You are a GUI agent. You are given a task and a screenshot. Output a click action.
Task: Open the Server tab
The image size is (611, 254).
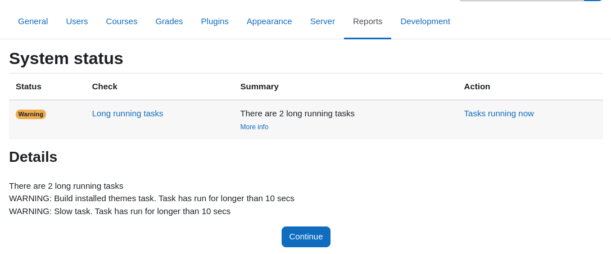(x=322, y=21)
